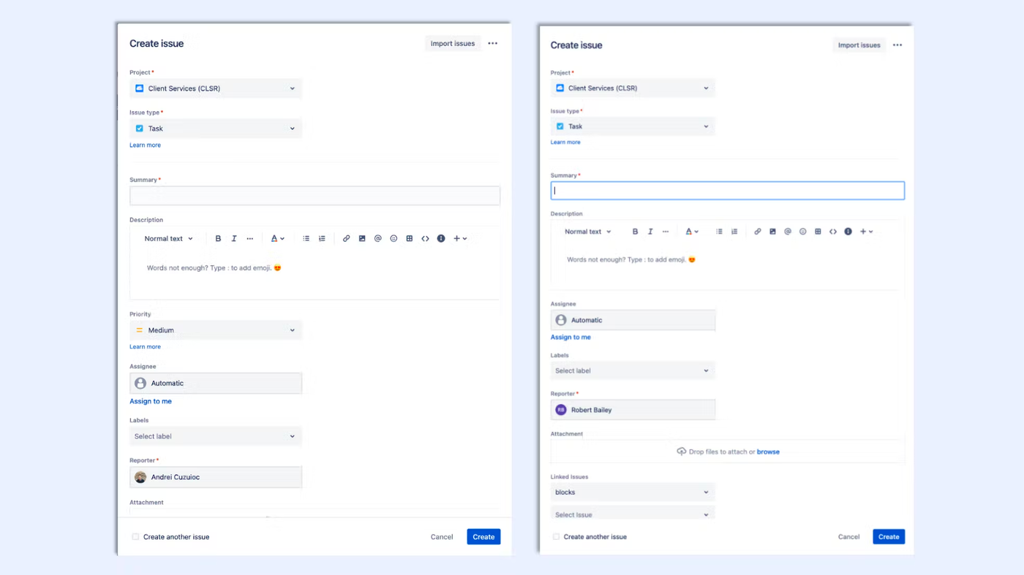1024x575 pixels.
Task: Check Create another issue on the right dialog
Action: [555, 536]
